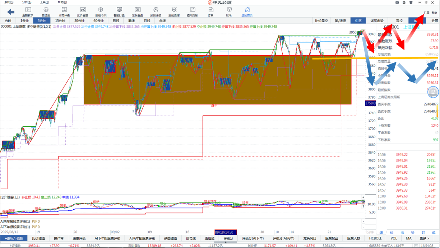Toggle the 中枢 display button

358,21
